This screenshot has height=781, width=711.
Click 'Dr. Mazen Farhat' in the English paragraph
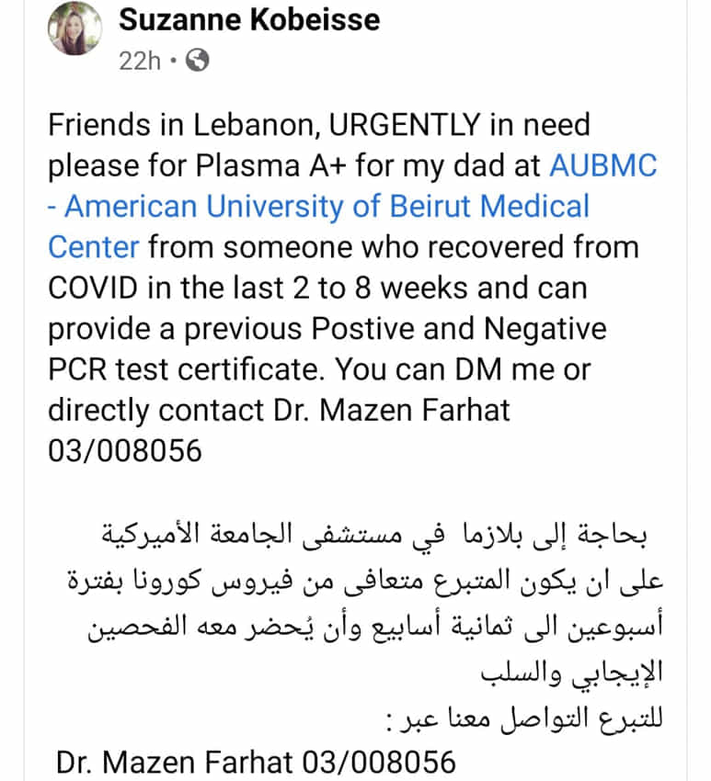(392, 411)
